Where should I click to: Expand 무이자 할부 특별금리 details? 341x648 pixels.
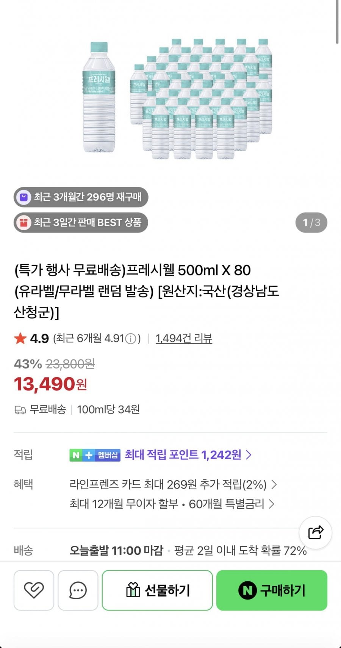click(x=172, y=504)
